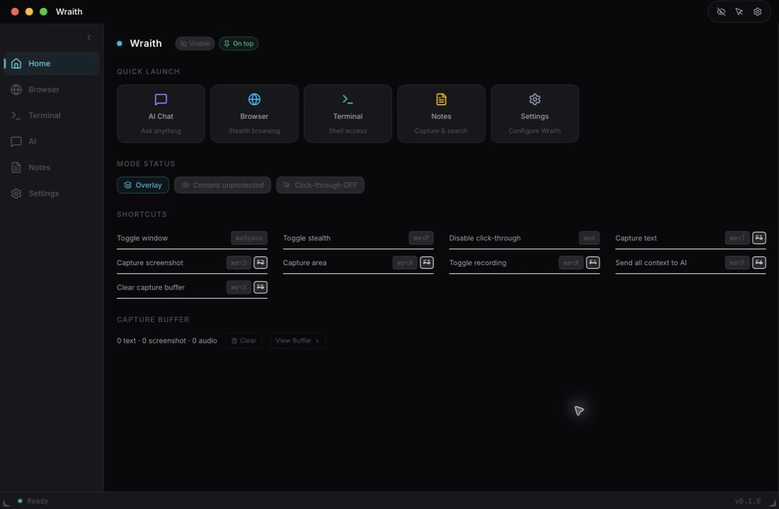The width and height of the screenshot is (779, 509).
Task: Open Home in the sidebar
Action: [x=52, y=64]
